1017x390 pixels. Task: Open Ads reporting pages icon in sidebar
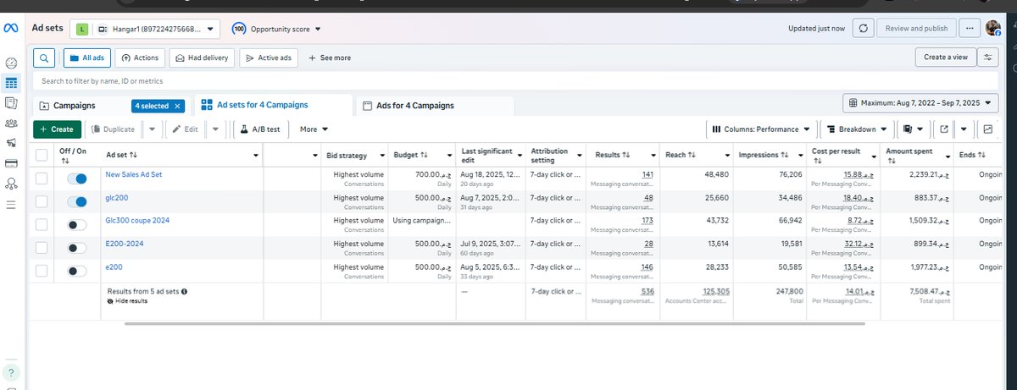pyautogui.click(x=11, y=102)
